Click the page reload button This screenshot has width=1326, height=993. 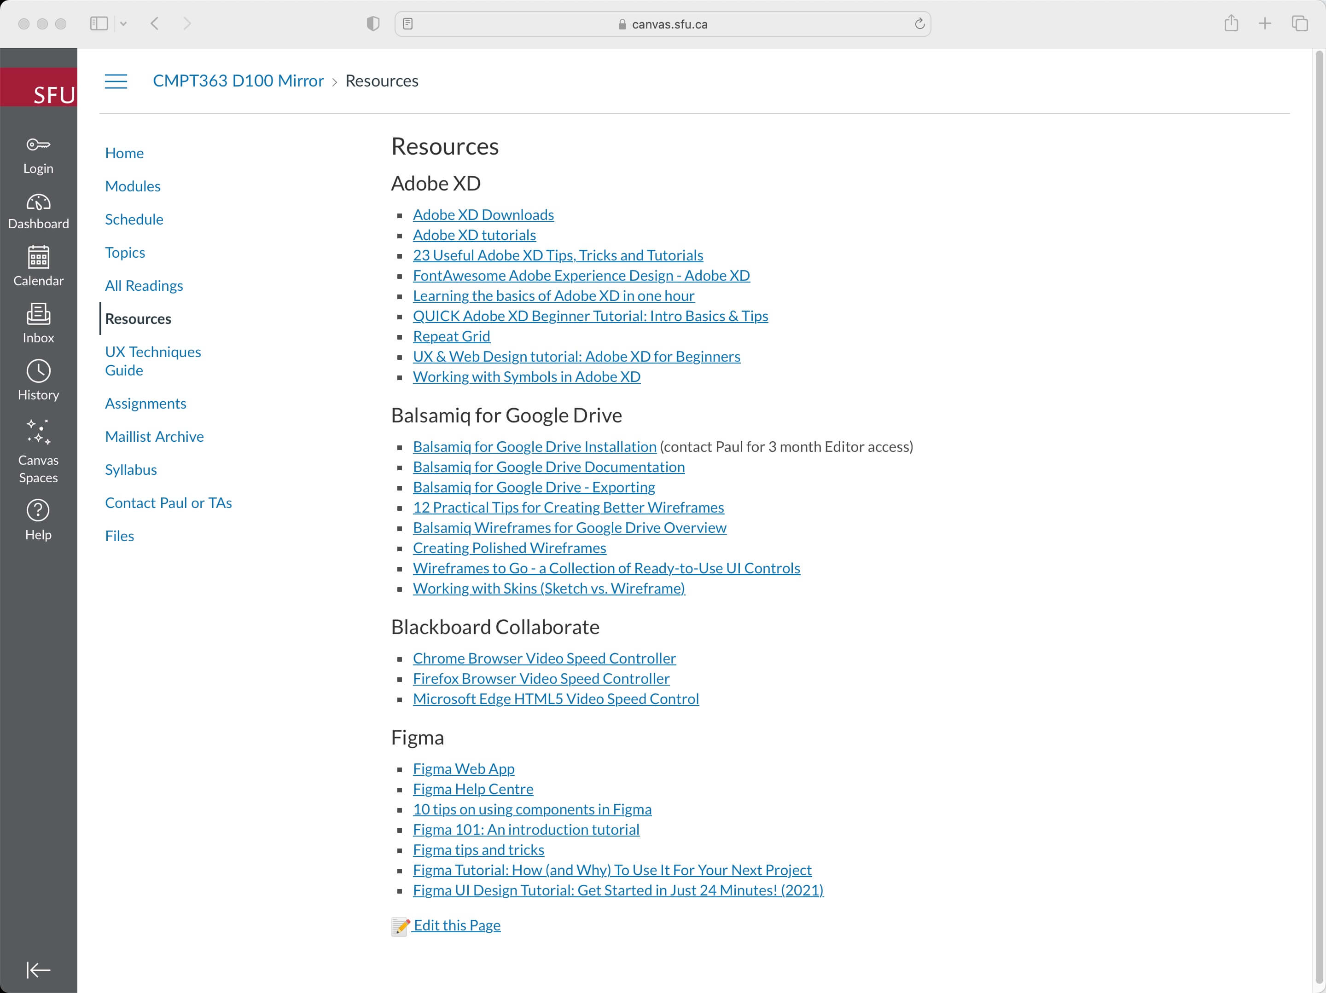(x=919, y=24)
